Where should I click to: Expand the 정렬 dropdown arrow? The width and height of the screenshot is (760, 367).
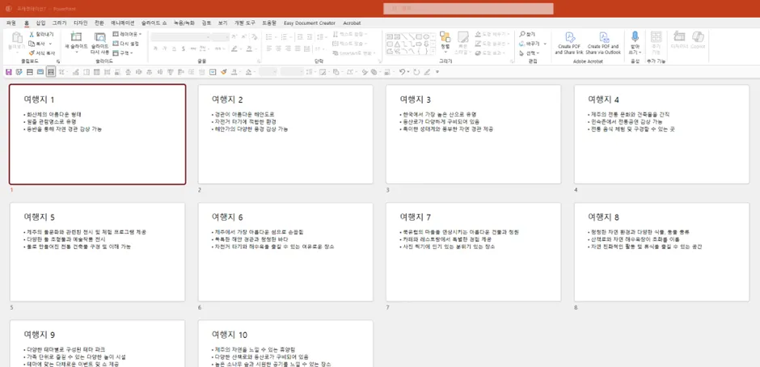[445, 52]
